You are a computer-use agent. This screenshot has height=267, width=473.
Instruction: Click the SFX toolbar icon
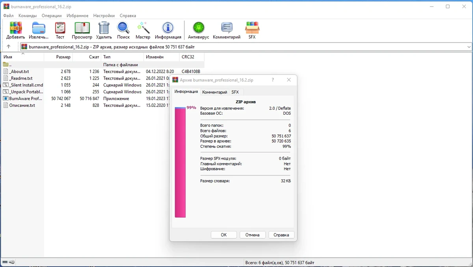pos(252,30)
